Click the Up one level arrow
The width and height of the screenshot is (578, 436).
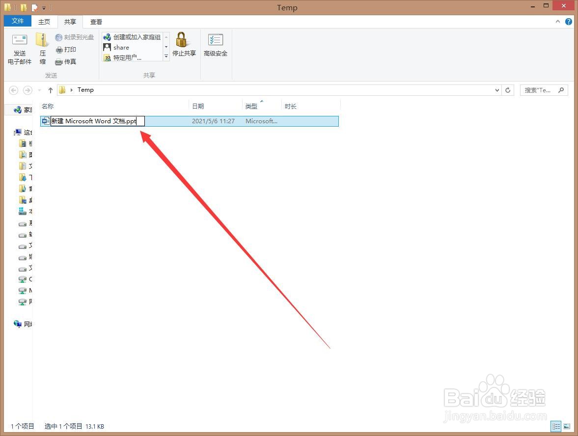tap(51, 90)
